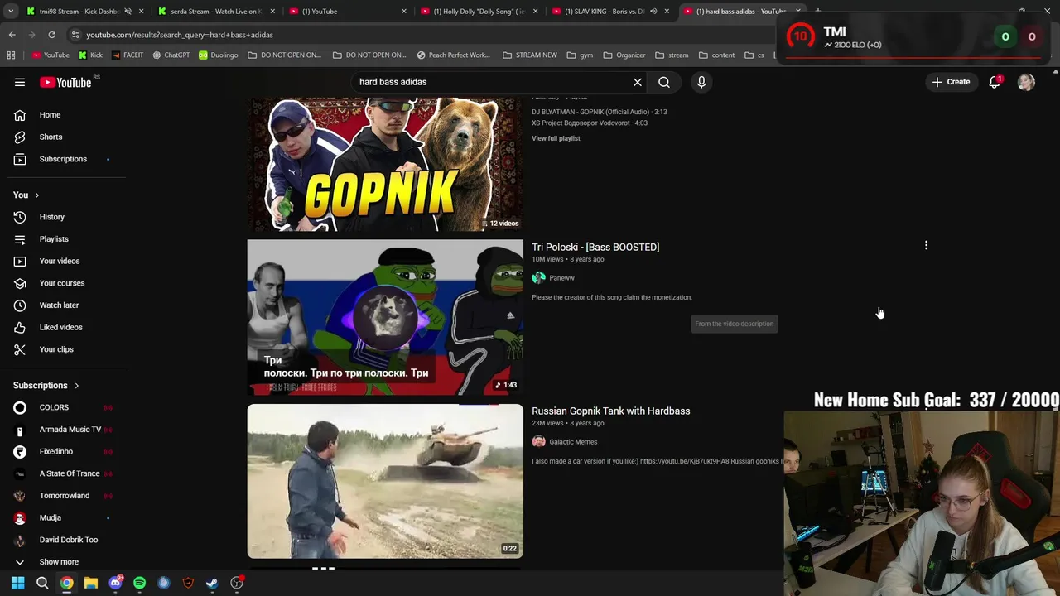Switch to tmi98 Stream Kick Dashboard tab

[79, 12]
